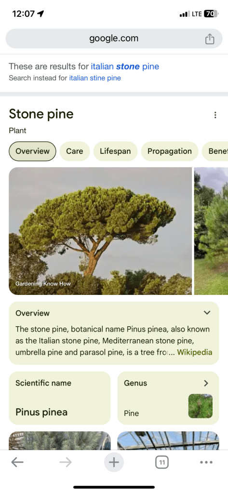View the Gardening Know How tree photo

100,231
